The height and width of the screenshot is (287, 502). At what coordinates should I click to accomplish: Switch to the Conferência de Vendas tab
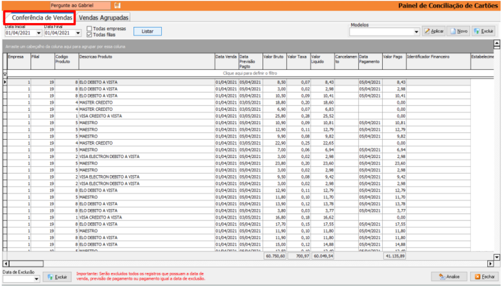point(42,18)
